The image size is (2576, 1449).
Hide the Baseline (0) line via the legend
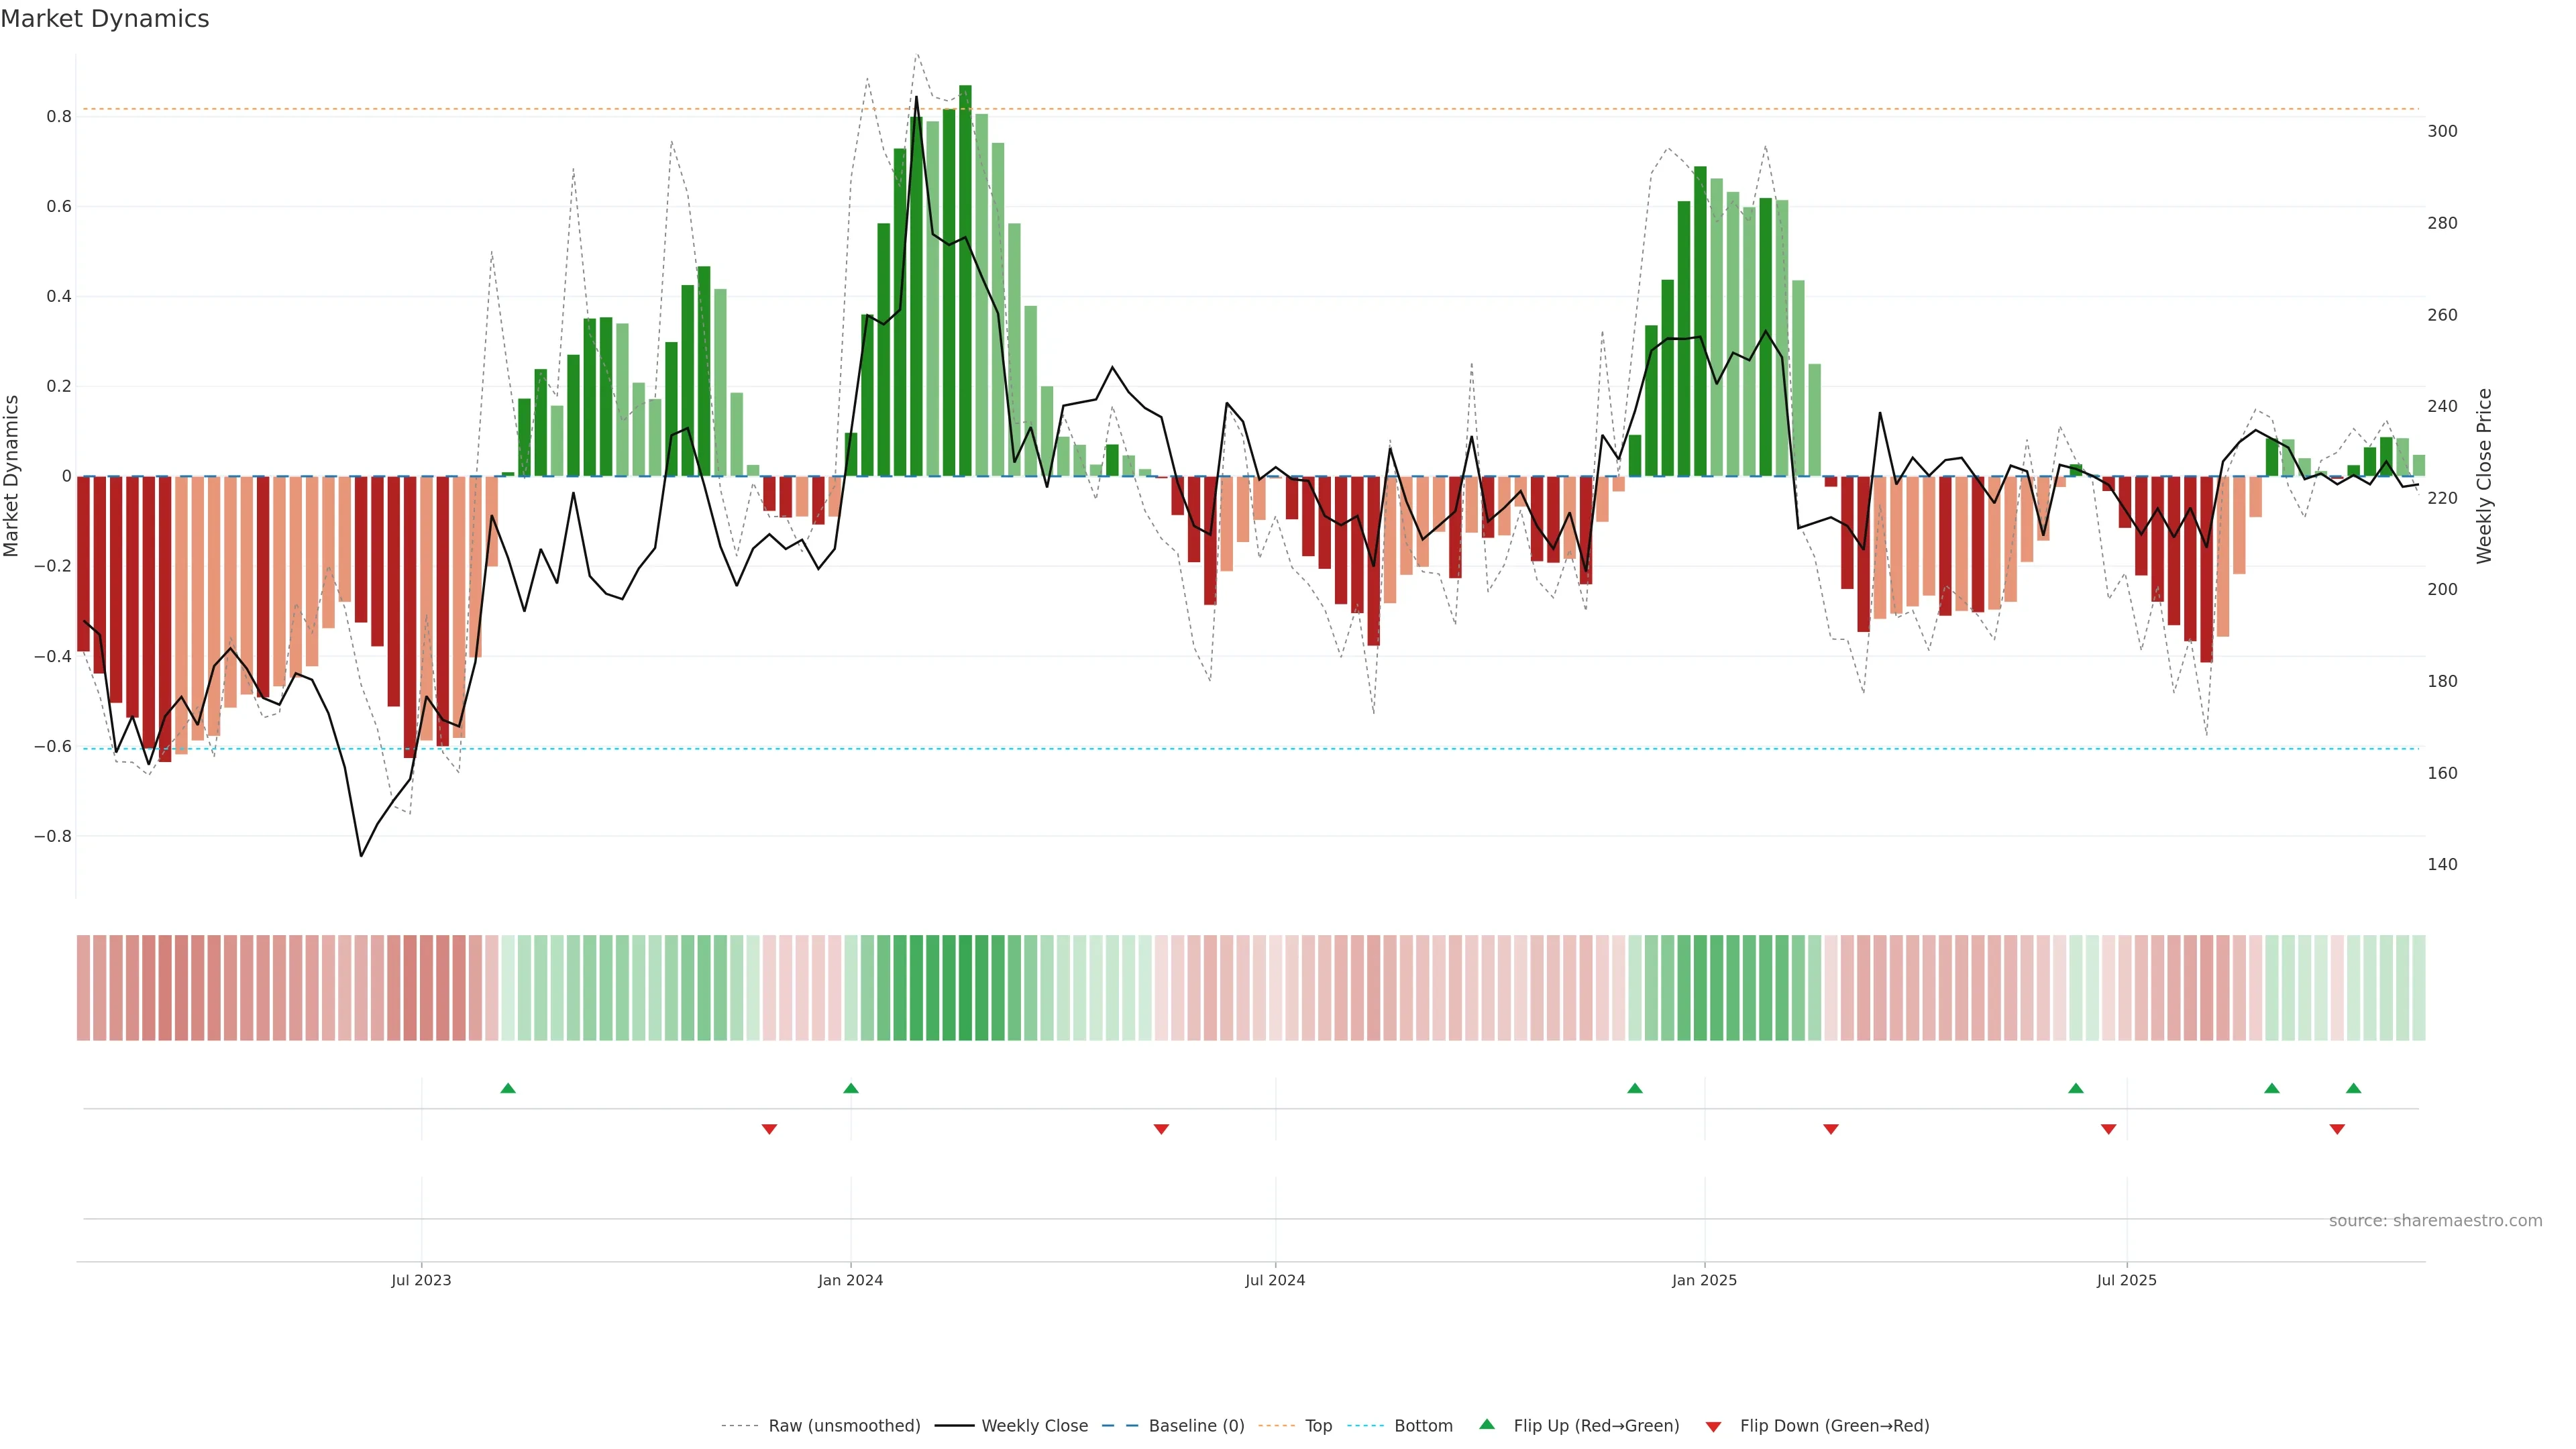pos(1196,1425)
